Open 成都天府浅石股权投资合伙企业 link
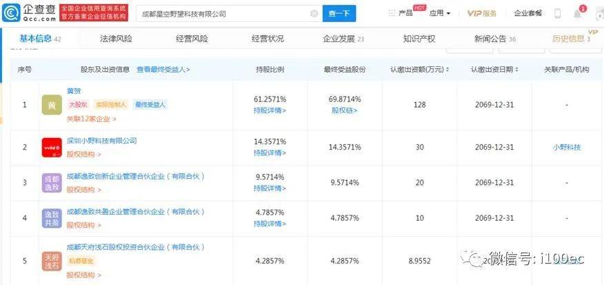This screenshot has width=604, height=285. (136, 247)
